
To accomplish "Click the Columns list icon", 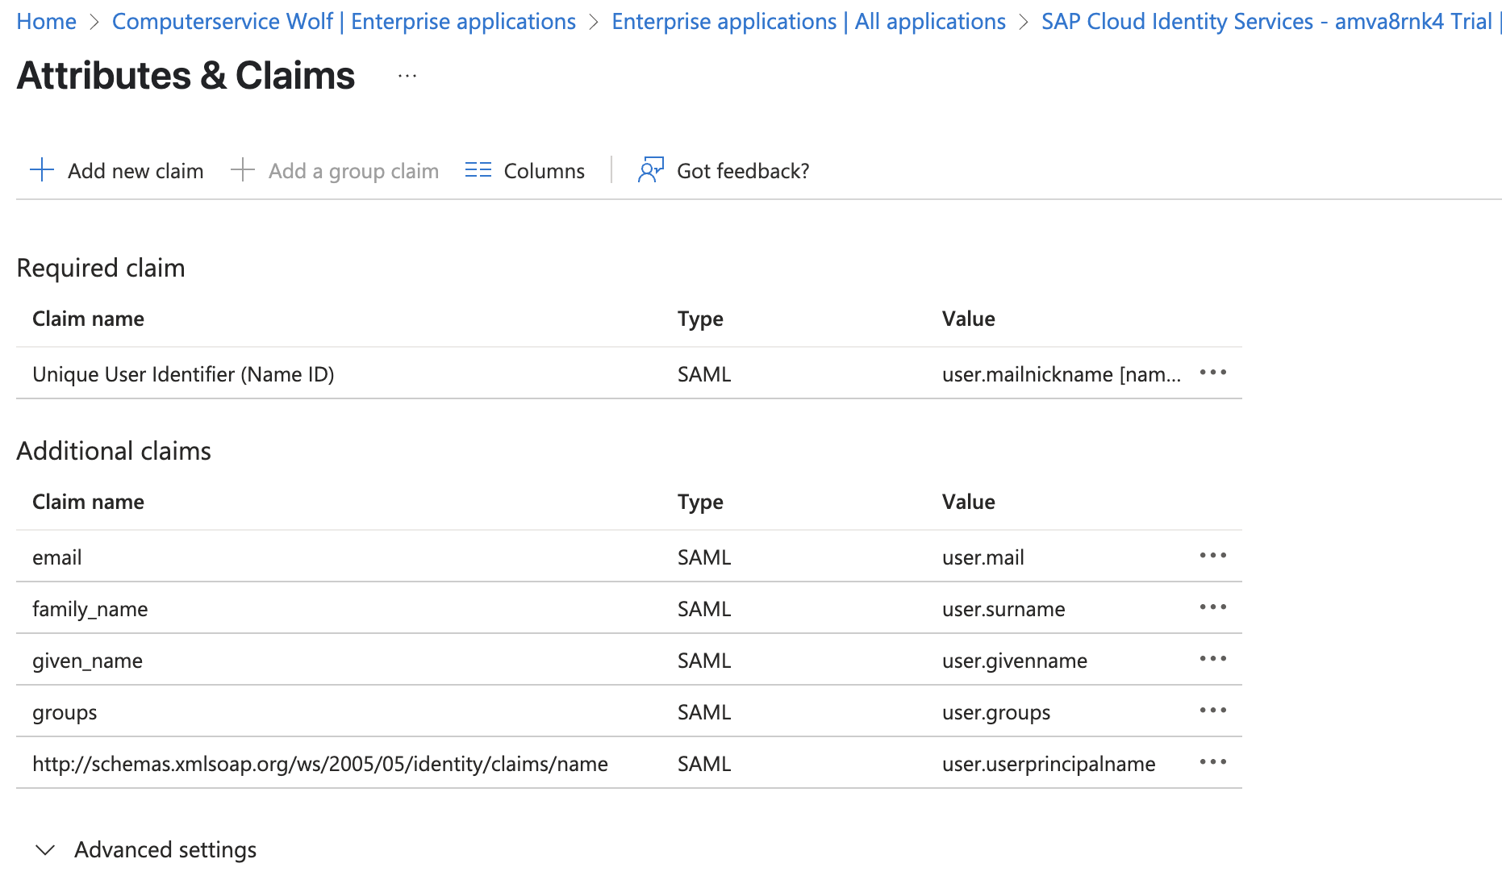I will (x=478, y=170).
